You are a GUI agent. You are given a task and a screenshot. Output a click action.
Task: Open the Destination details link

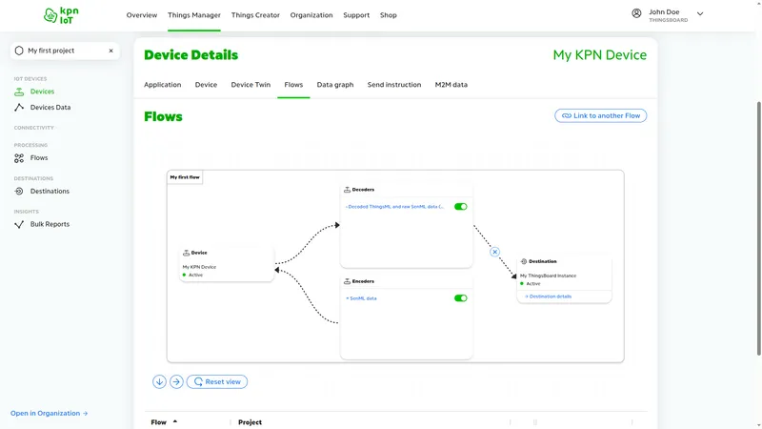point(549,296)
